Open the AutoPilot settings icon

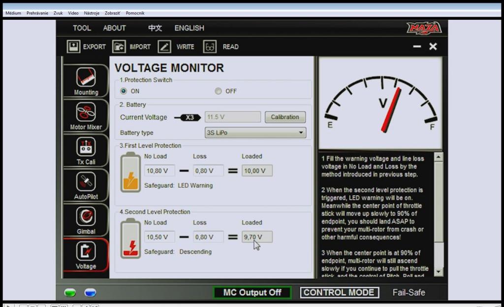tap(86, 182)
